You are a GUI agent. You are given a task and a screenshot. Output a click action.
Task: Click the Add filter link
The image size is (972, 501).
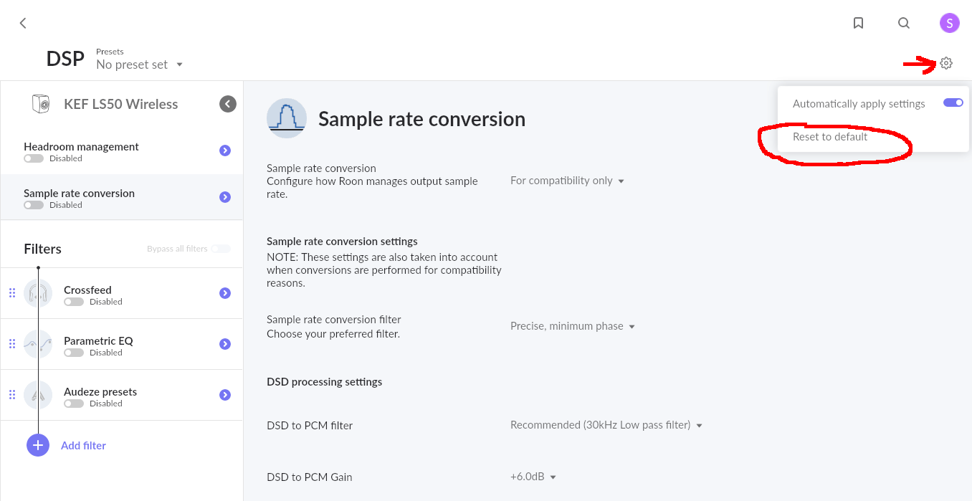pyautogui.click(x=83, y=445)
